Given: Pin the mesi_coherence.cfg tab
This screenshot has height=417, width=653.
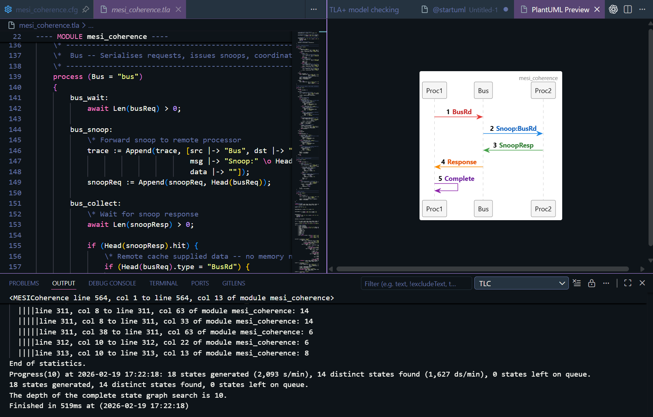Looking at the screenshot, I should [86, 10].
